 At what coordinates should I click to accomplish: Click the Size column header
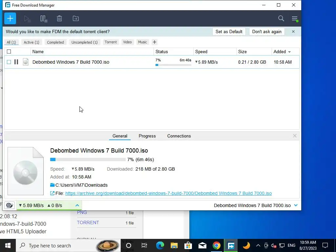pyautogui.click(x=254, y=52)
